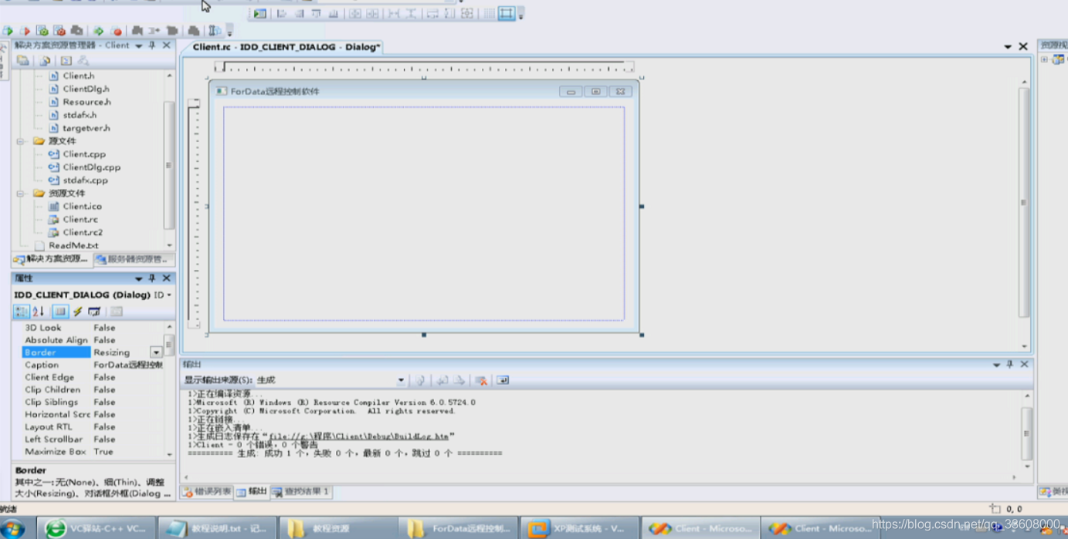Open properties panel options dropdown arrow
Viewport: 1068px width, 539px height.
pos(139,278)
